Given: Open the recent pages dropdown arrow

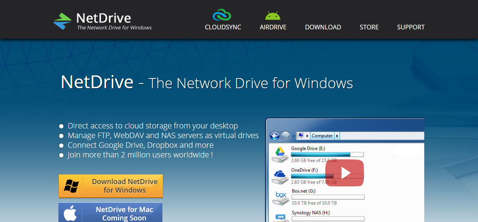Looking at the screenshot, I should (293, 136).
